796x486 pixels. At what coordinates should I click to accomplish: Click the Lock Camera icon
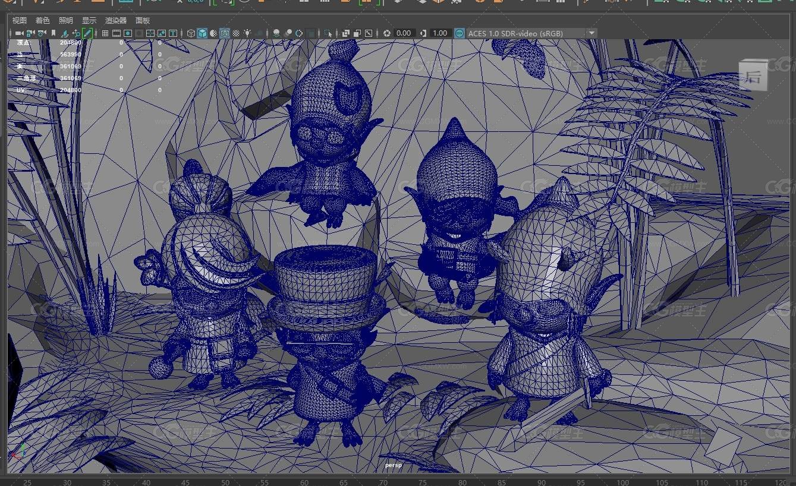coord(30,33)
